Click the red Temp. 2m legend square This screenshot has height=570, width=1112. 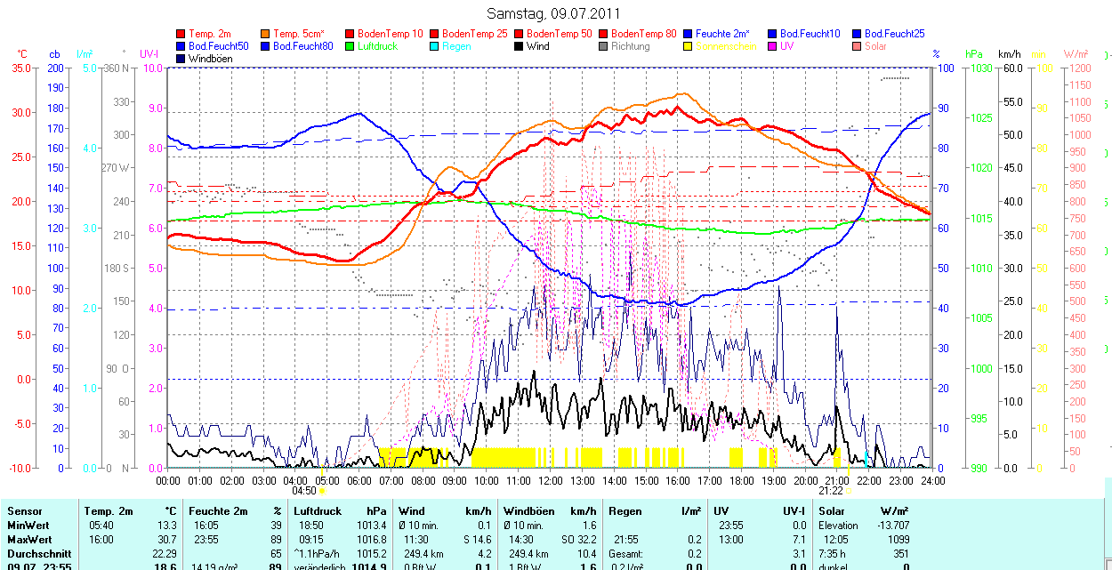coord(181,34)
